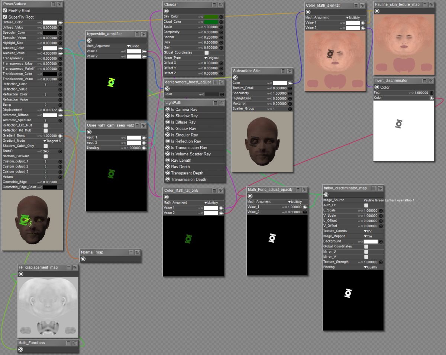
Task: Toggle preview eye on Subsurface Skin node
Action: tap(290, 70)
